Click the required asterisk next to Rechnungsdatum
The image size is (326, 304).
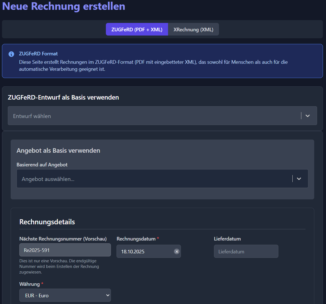pos(158,239)
